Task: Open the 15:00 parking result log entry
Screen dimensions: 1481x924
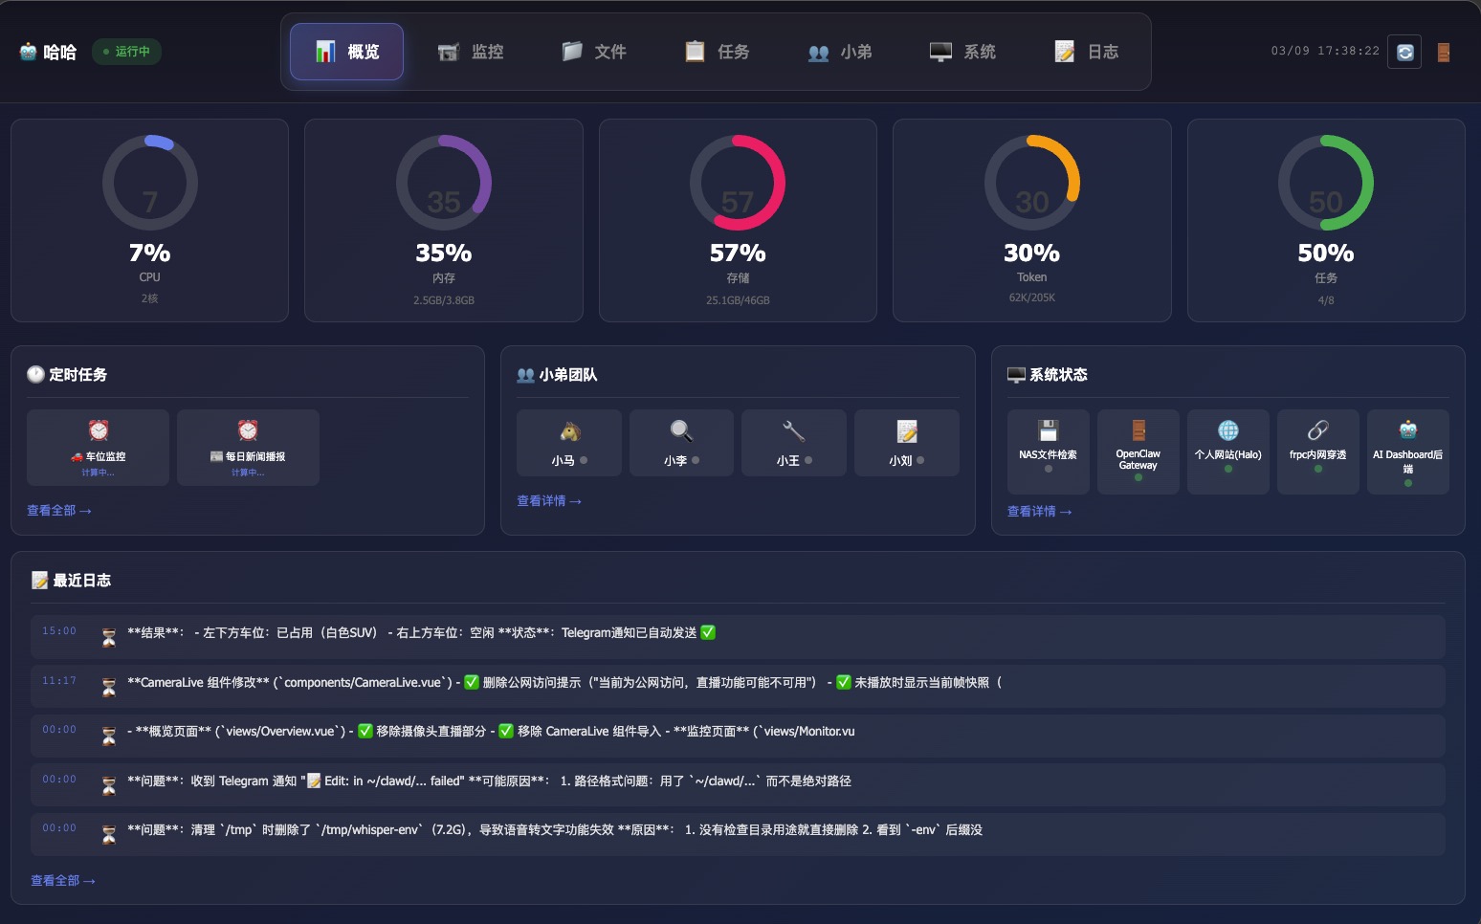Action: pyautogui.click(x=737, y=633)
